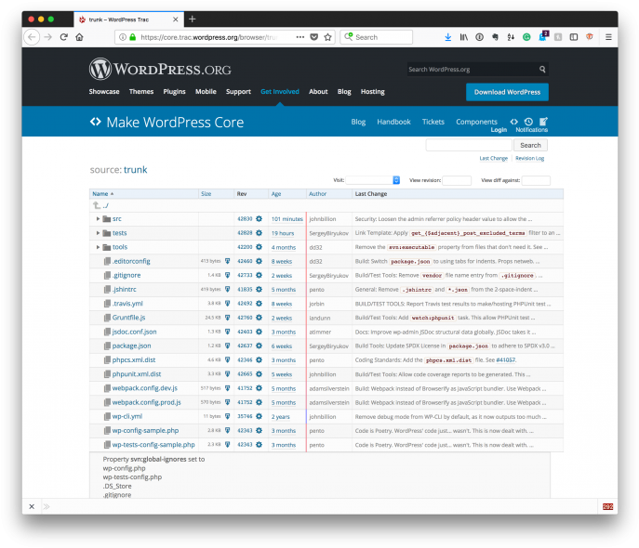Click the WordPress.org logo

pos(160,69)
